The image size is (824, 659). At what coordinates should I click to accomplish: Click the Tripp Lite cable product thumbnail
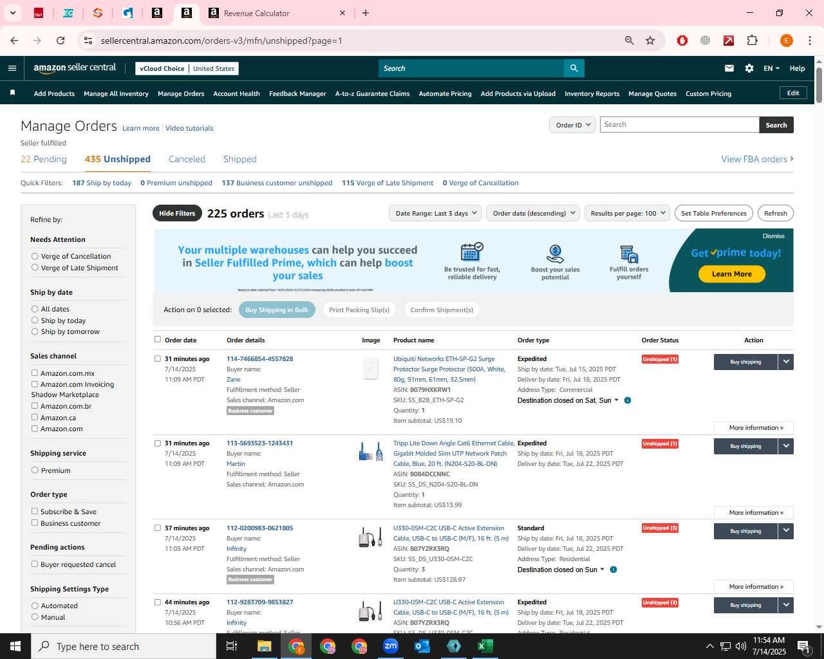tap(371, 452)
